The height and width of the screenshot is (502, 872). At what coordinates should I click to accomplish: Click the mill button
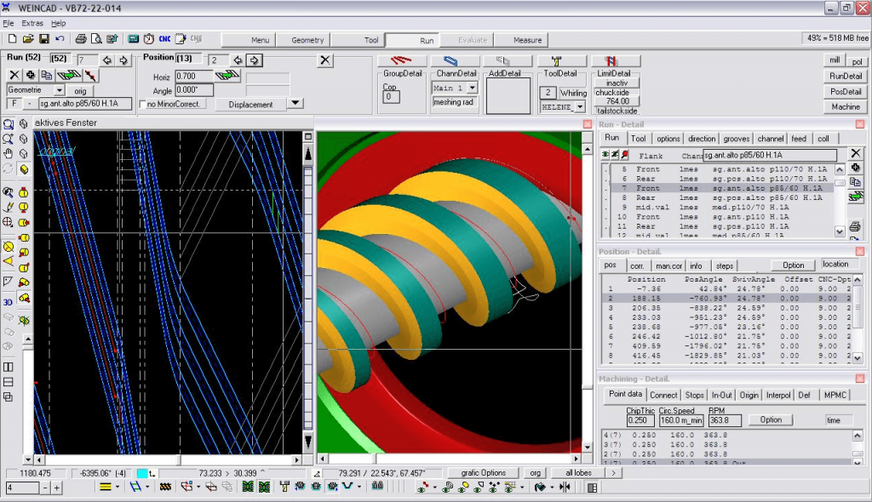[835, 60]
